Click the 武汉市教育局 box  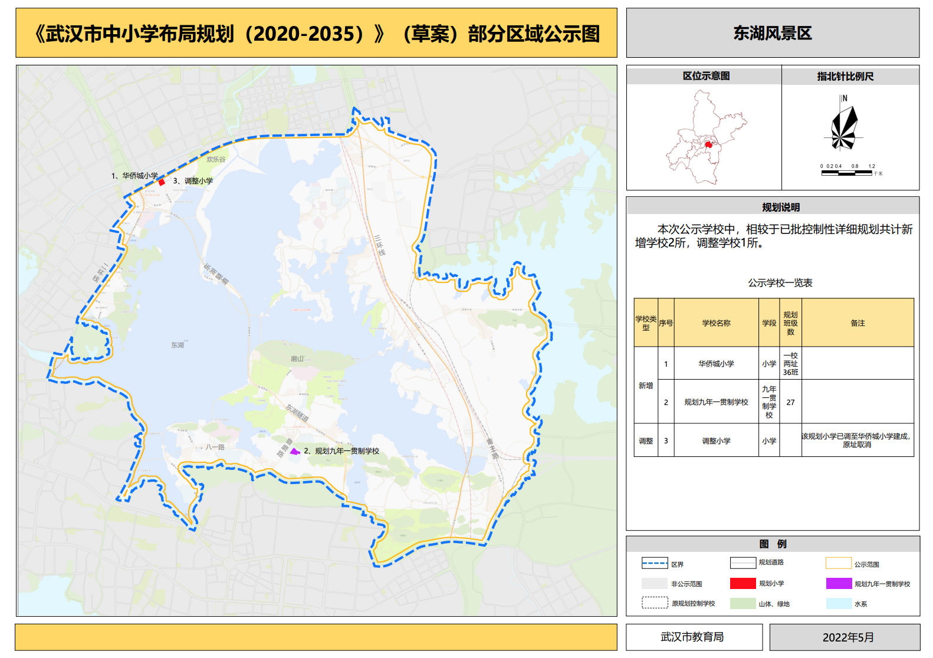click(x=693, y=637)
